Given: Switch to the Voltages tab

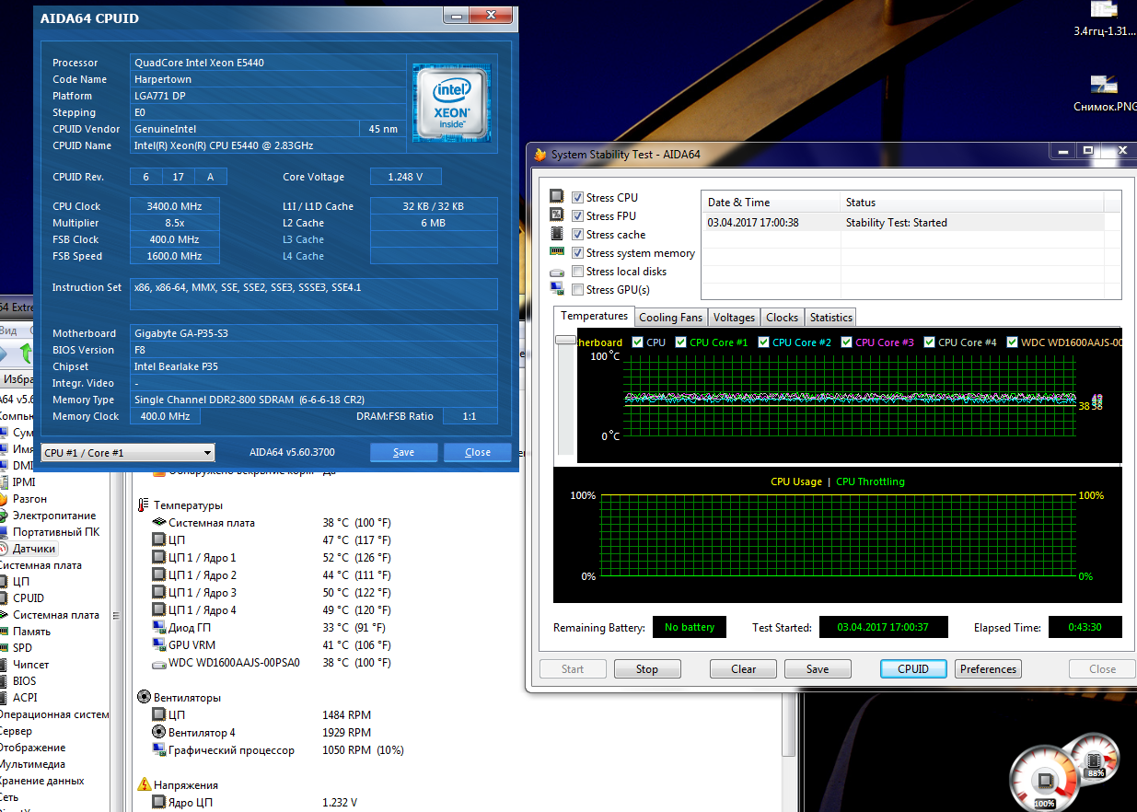Looking at the screenshot, I should point(734,318).
